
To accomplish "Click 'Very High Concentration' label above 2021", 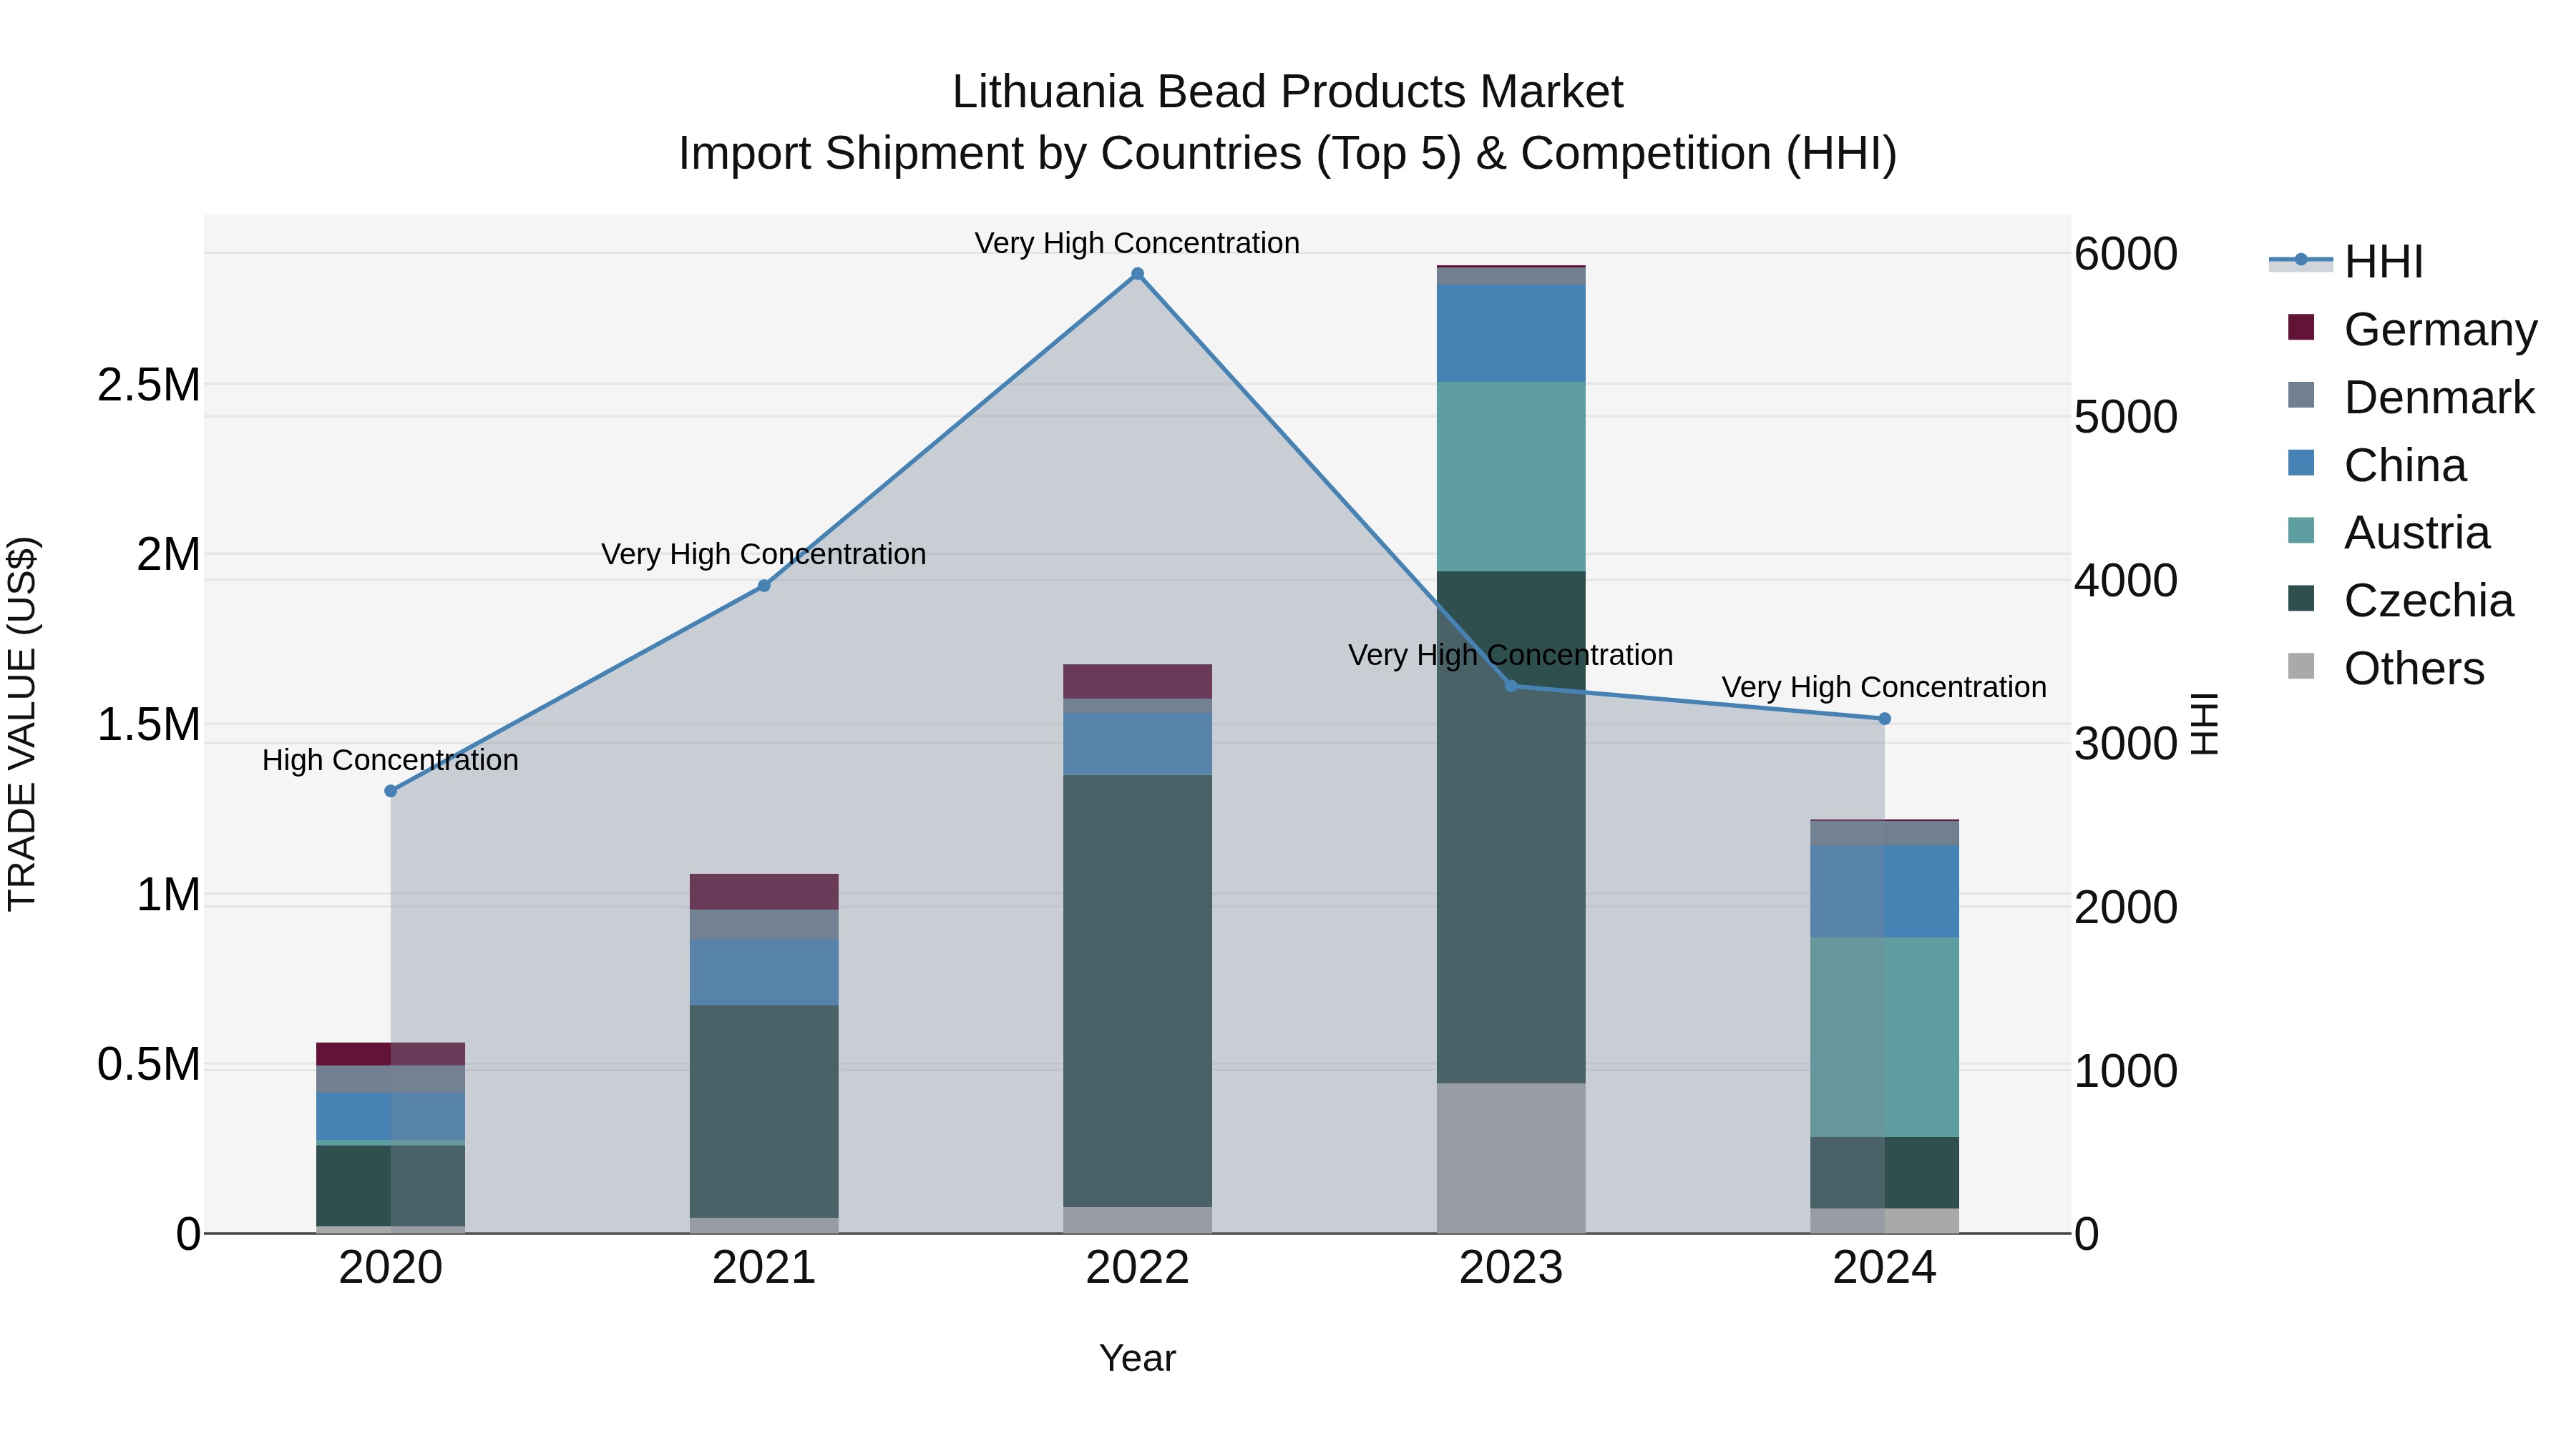I will [764, 553].
